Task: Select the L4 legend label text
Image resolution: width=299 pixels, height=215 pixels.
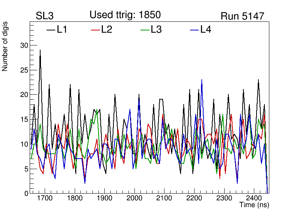Action: [206, 30]
